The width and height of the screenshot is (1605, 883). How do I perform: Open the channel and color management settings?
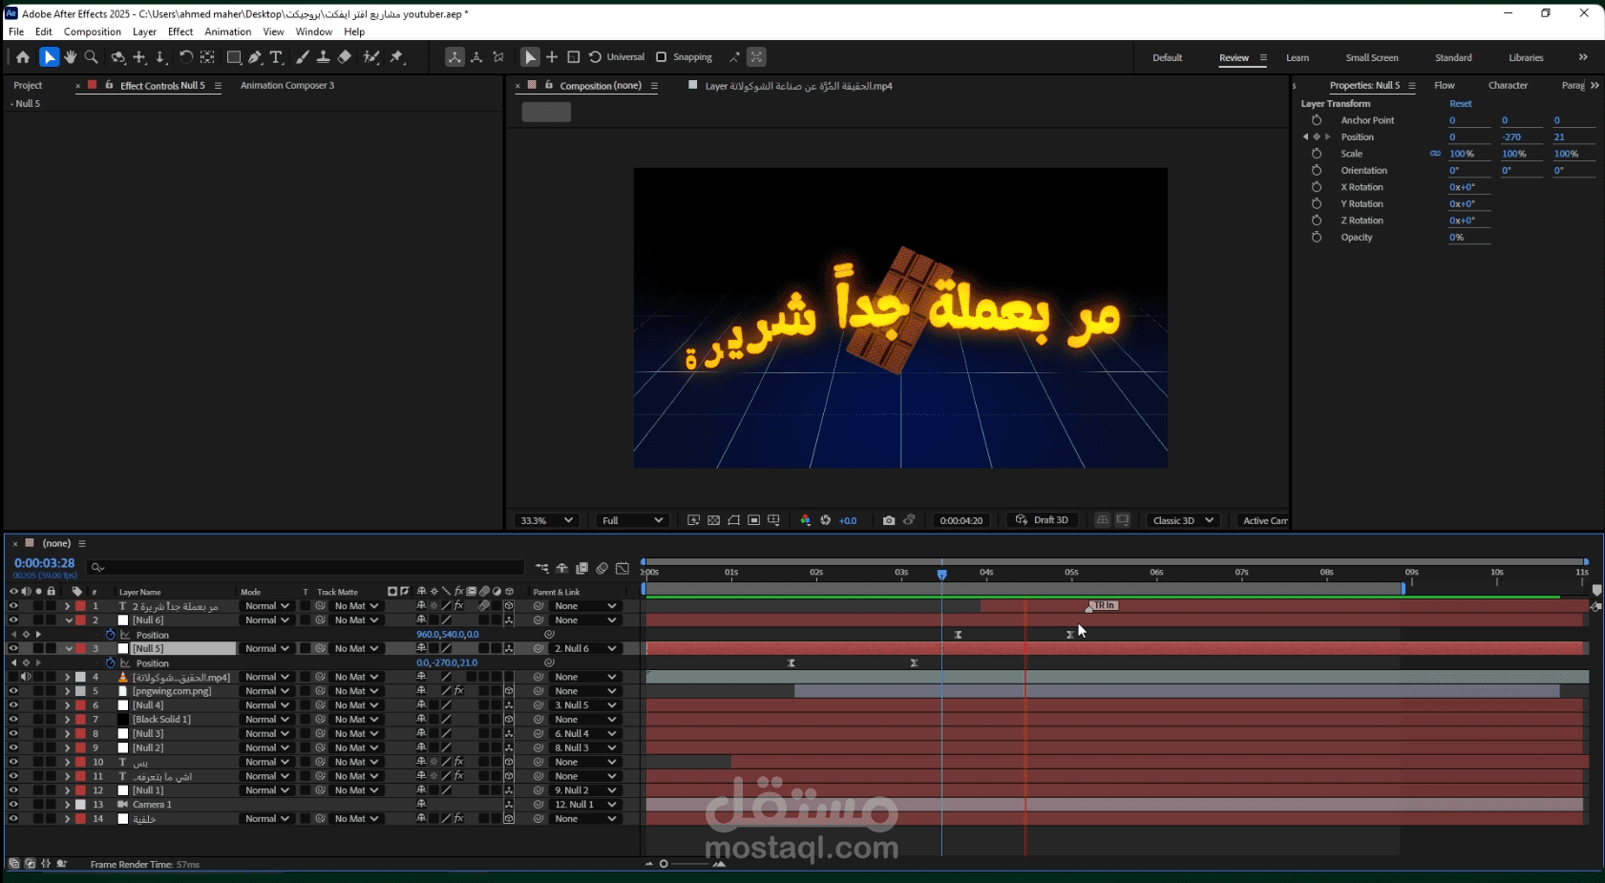(805, 520)
